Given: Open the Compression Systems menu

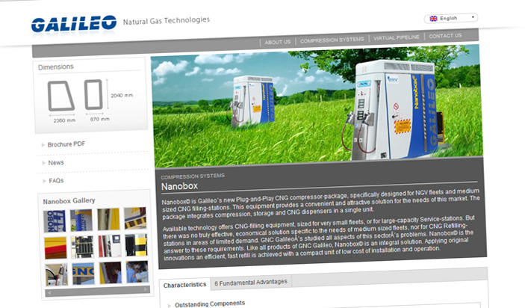Looking at the screenshot, I should (332, 40).
